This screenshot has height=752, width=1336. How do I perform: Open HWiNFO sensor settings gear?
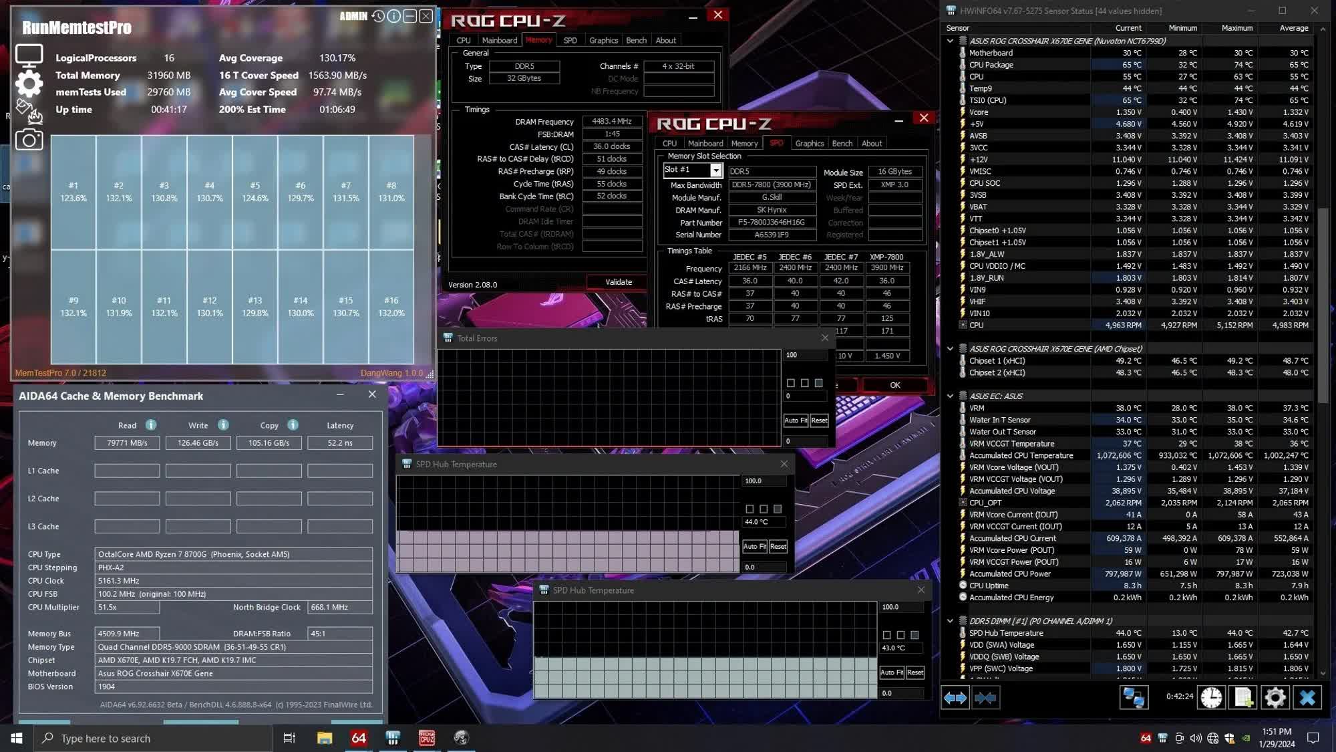[1275, 697]
